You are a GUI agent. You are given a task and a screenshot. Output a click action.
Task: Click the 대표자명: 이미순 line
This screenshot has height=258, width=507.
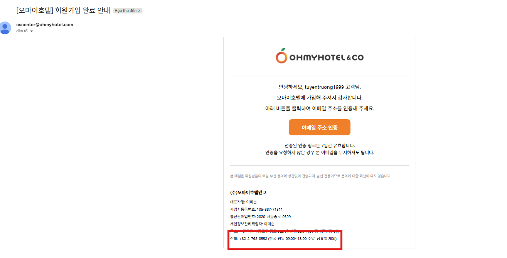[243, 202]
